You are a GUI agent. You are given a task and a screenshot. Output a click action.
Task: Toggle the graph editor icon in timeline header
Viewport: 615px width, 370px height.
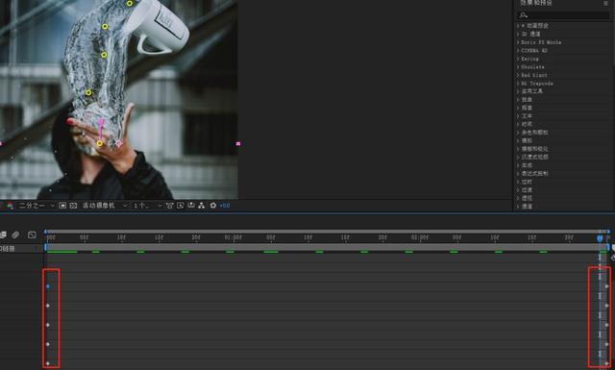pos(32,234)
